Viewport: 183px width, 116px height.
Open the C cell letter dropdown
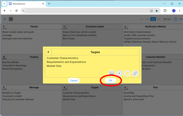pyautogui.click(x=64, y=27)
